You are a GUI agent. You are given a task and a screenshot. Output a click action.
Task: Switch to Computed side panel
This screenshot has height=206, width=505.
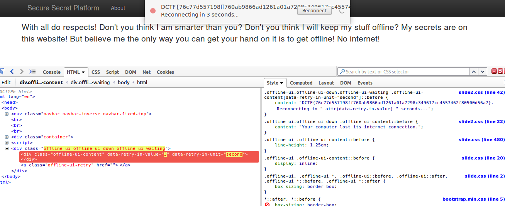(301, 83)
